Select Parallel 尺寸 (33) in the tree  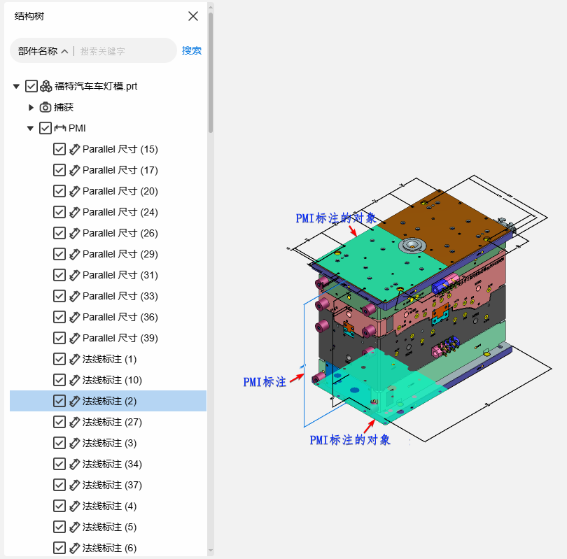pyautogui.click(x=120, y=296)
